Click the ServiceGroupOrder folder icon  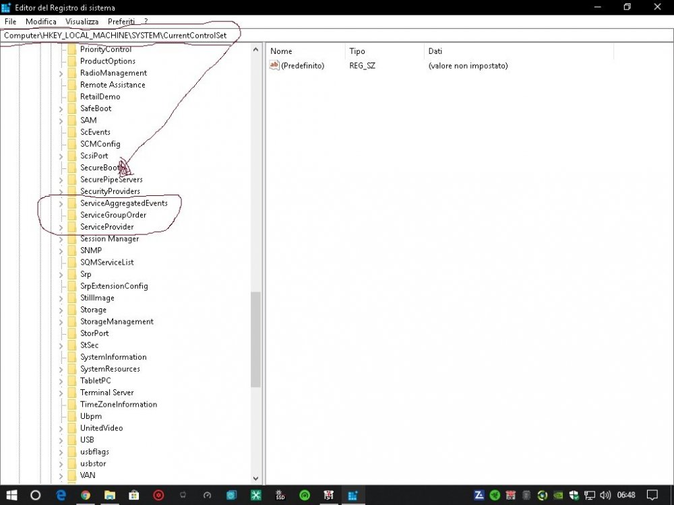coord(72,215)
